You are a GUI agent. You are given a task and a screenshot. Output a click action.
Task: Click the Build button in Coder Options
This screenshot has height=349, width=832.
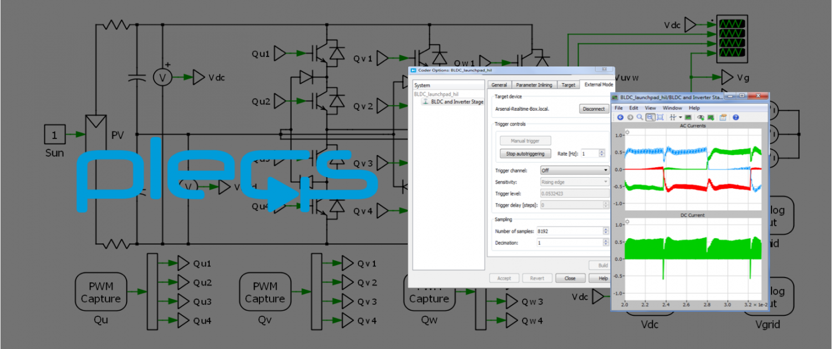point(601,265)
